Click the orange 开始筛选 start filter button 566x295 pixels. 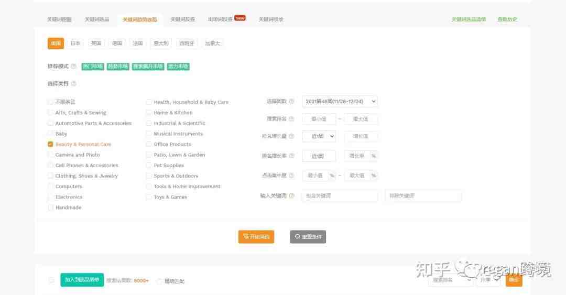click(256, 237)
